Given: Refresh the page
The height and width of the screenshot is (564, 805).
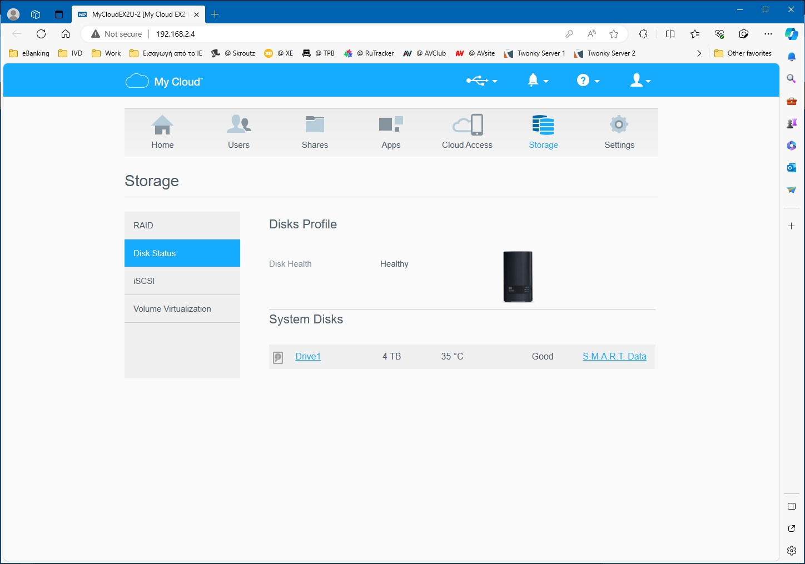Looking at the screenshot, I should click(41, 34).
